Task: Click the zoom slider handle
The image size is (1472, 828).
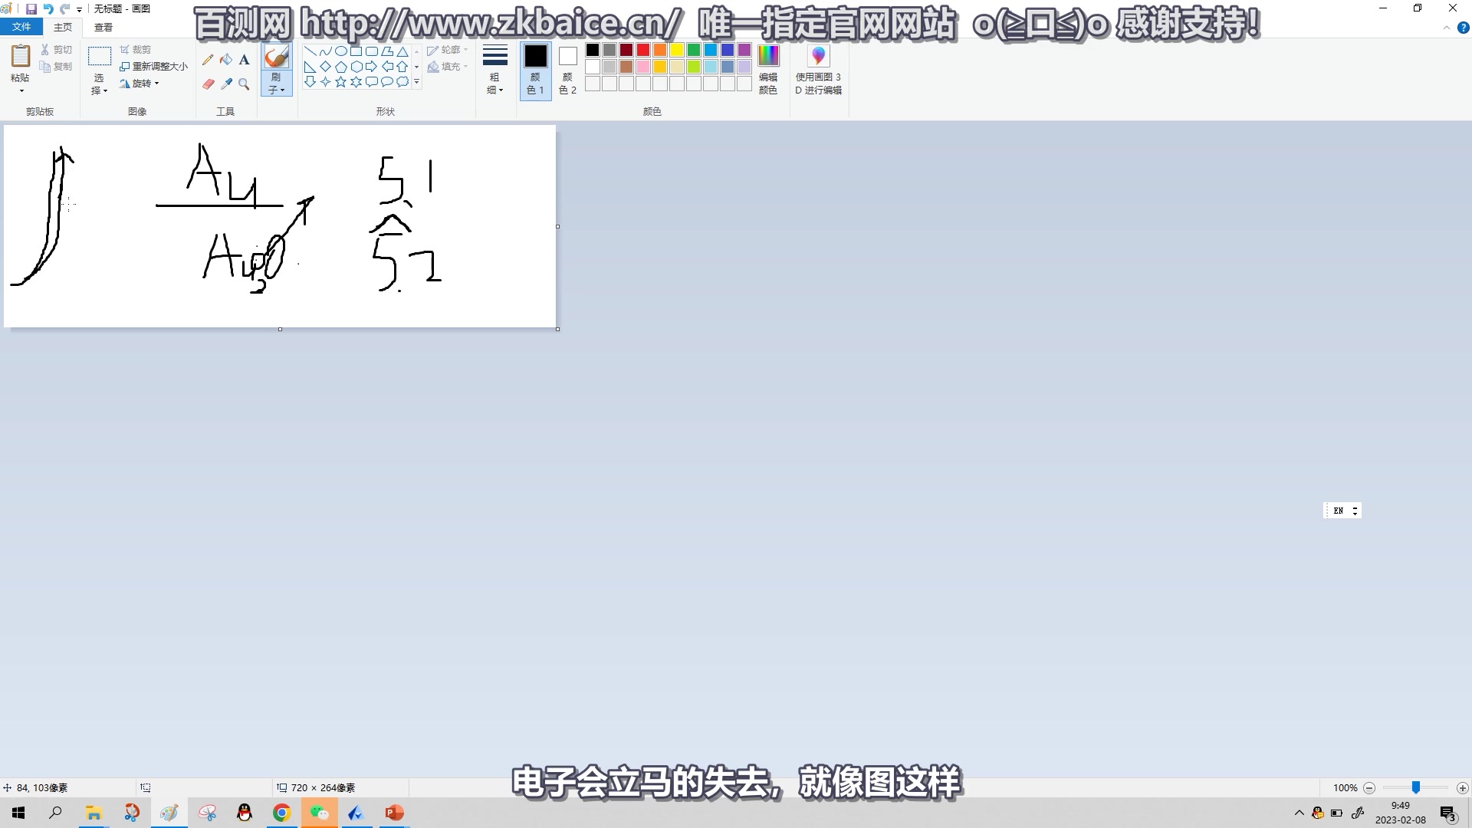Action: pos(1416,788)
